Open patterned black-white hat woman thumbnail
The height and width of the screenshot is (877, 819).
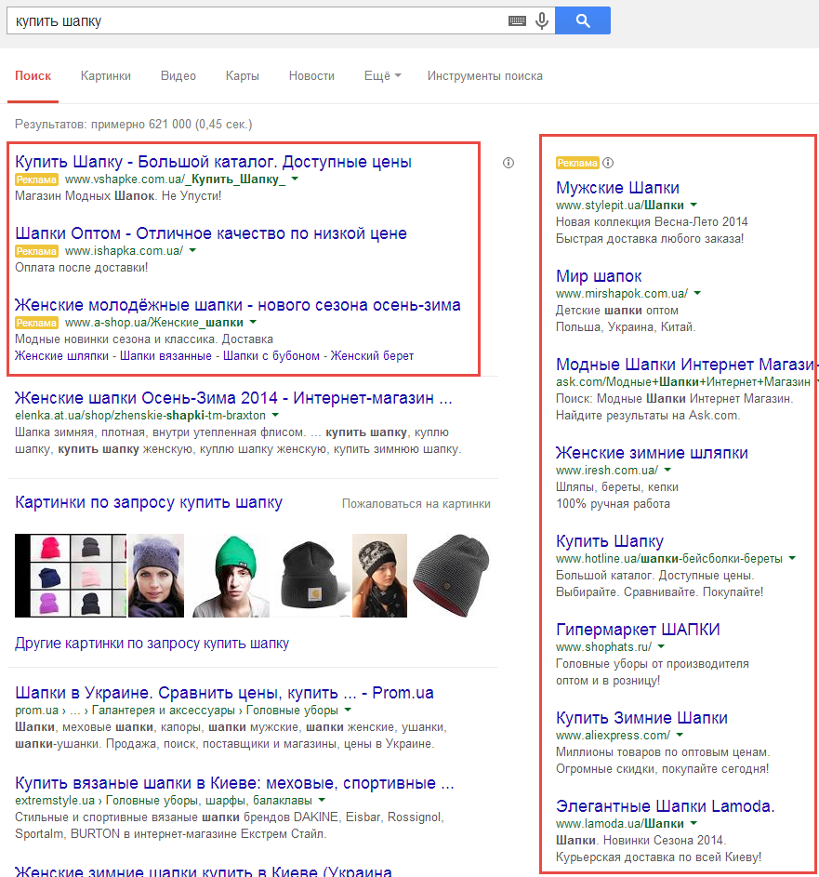[x=379, y=576]
